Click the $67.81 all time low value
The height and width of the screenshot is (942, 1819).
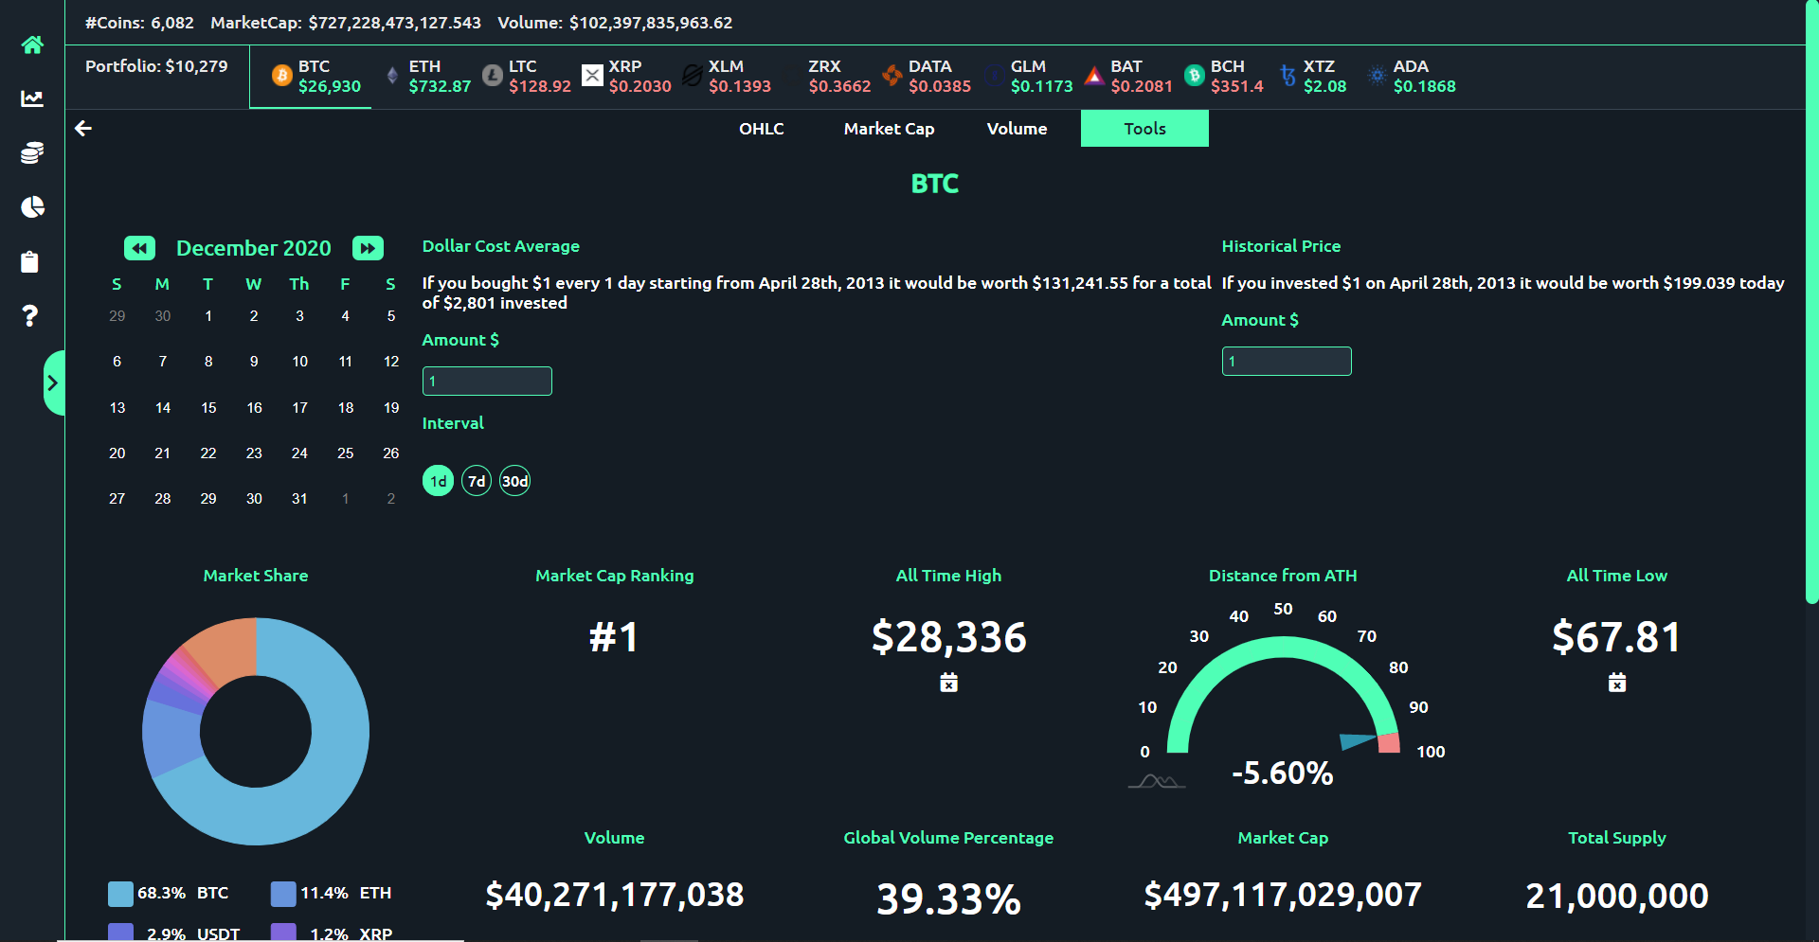(x=1616, y=637)
